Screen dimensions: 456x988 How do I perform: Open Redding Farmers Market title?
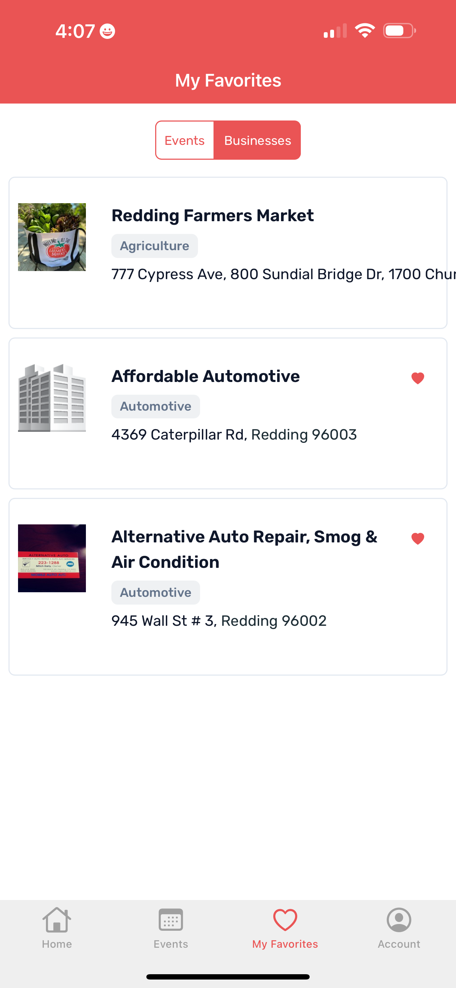click(213, 216)
